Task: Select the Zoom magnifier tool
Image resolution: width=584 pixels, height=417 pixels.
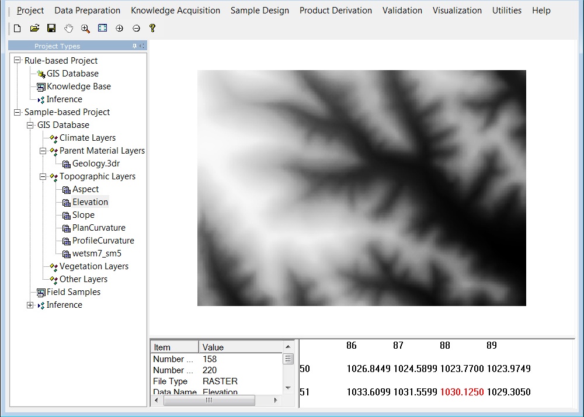Action: (85, 28)
